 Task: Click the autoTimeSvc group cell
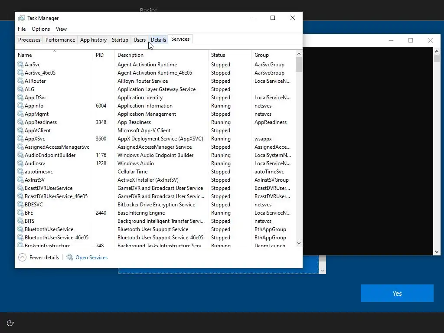coord(269,172)
